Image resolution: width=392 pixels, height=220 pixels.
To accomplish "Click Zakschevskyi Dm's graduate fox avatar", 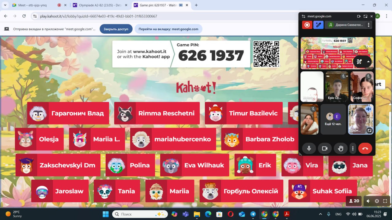I will pos(26,166).
